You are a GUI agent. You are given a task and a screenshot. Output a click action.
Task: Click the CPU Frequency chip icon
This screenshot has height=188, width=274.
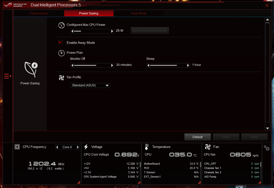tap(17, 147)
